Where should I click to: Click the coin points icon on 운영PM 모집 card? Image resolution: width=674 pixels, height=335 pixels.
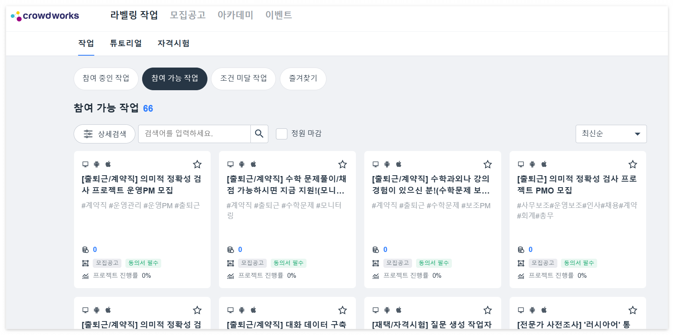click(x=85, y=250)
